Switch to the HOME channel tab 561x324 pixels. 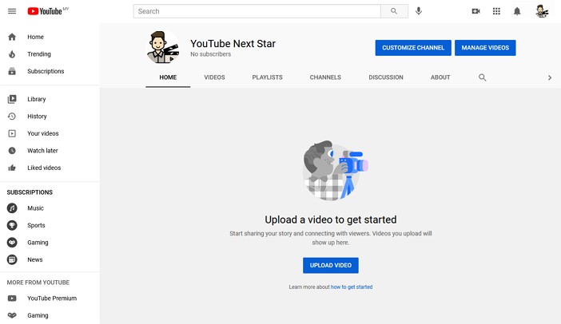tap(168, 77)
